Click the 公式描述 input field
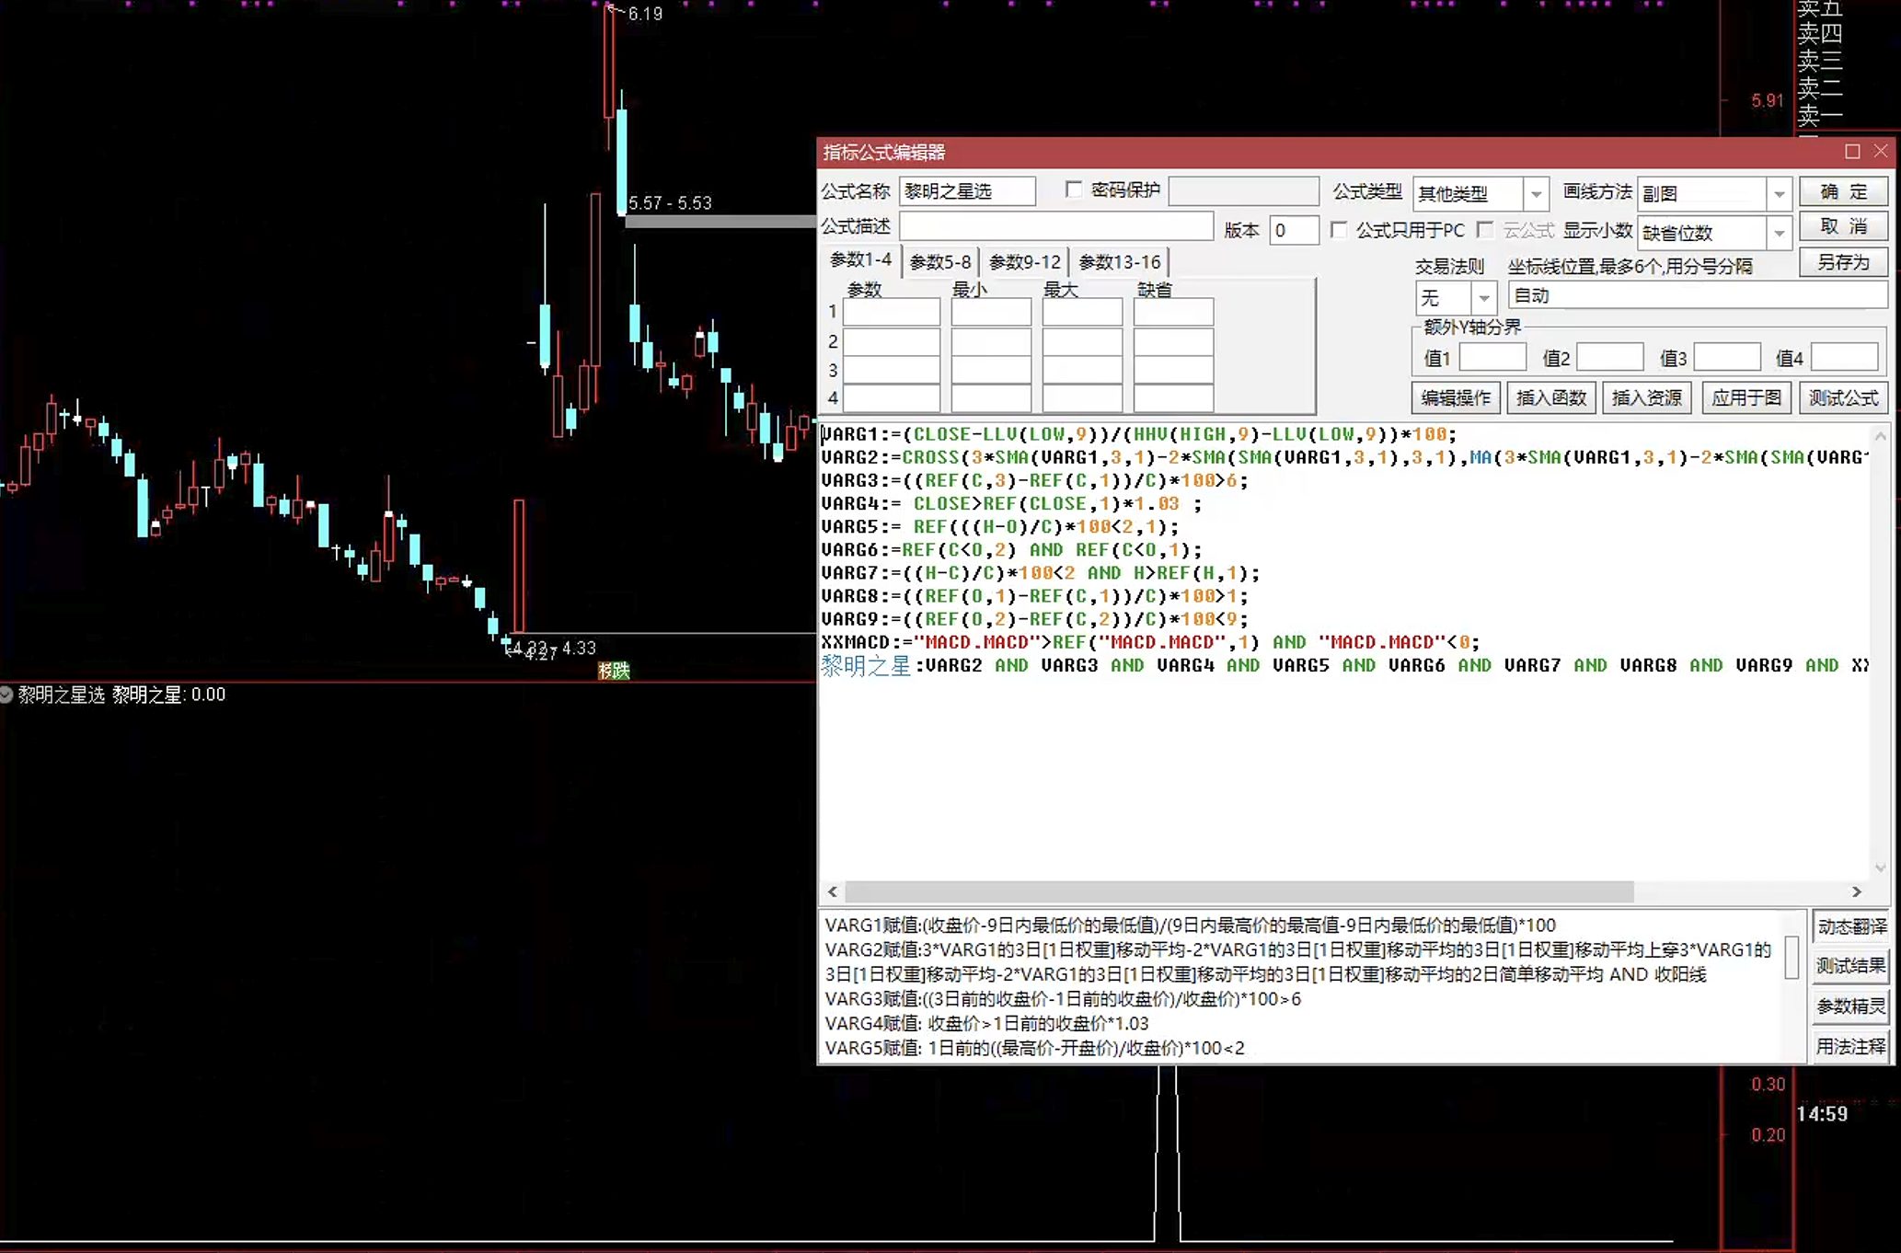 [1055, 226]
